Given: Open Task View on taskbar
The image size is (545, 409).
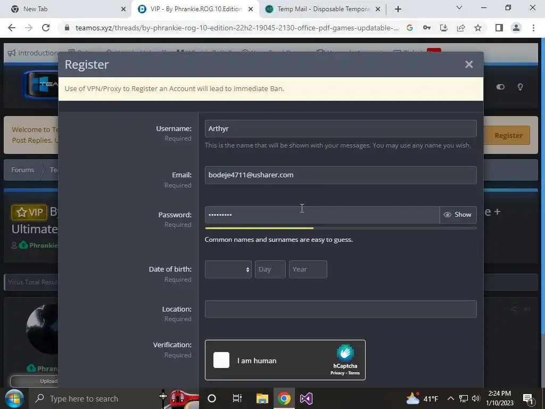Looking at the screenshot, I should pos(237,398).
